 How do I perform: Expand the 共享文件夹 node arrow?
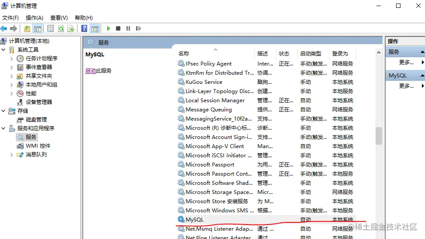point(12,76)
